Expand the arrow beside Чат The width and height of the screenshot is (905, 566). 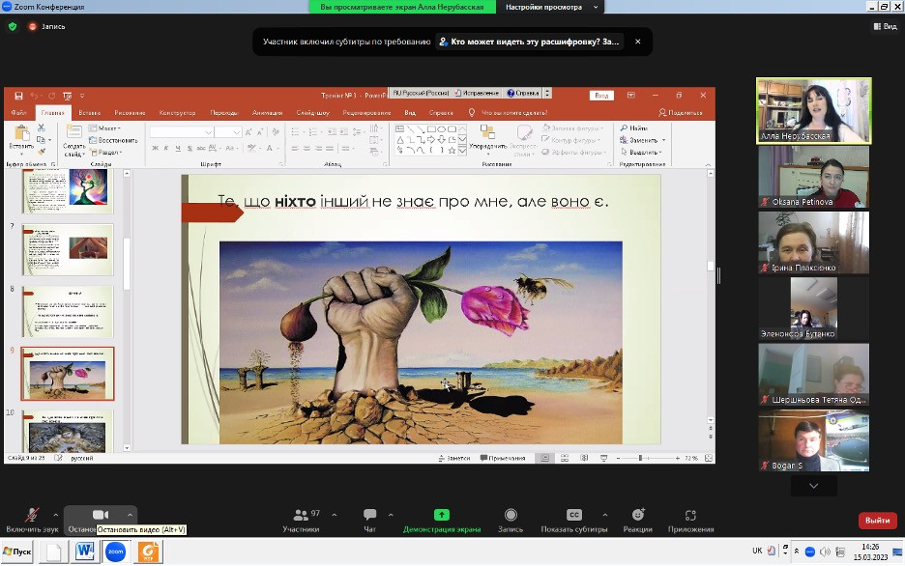(x=391, y=515)
